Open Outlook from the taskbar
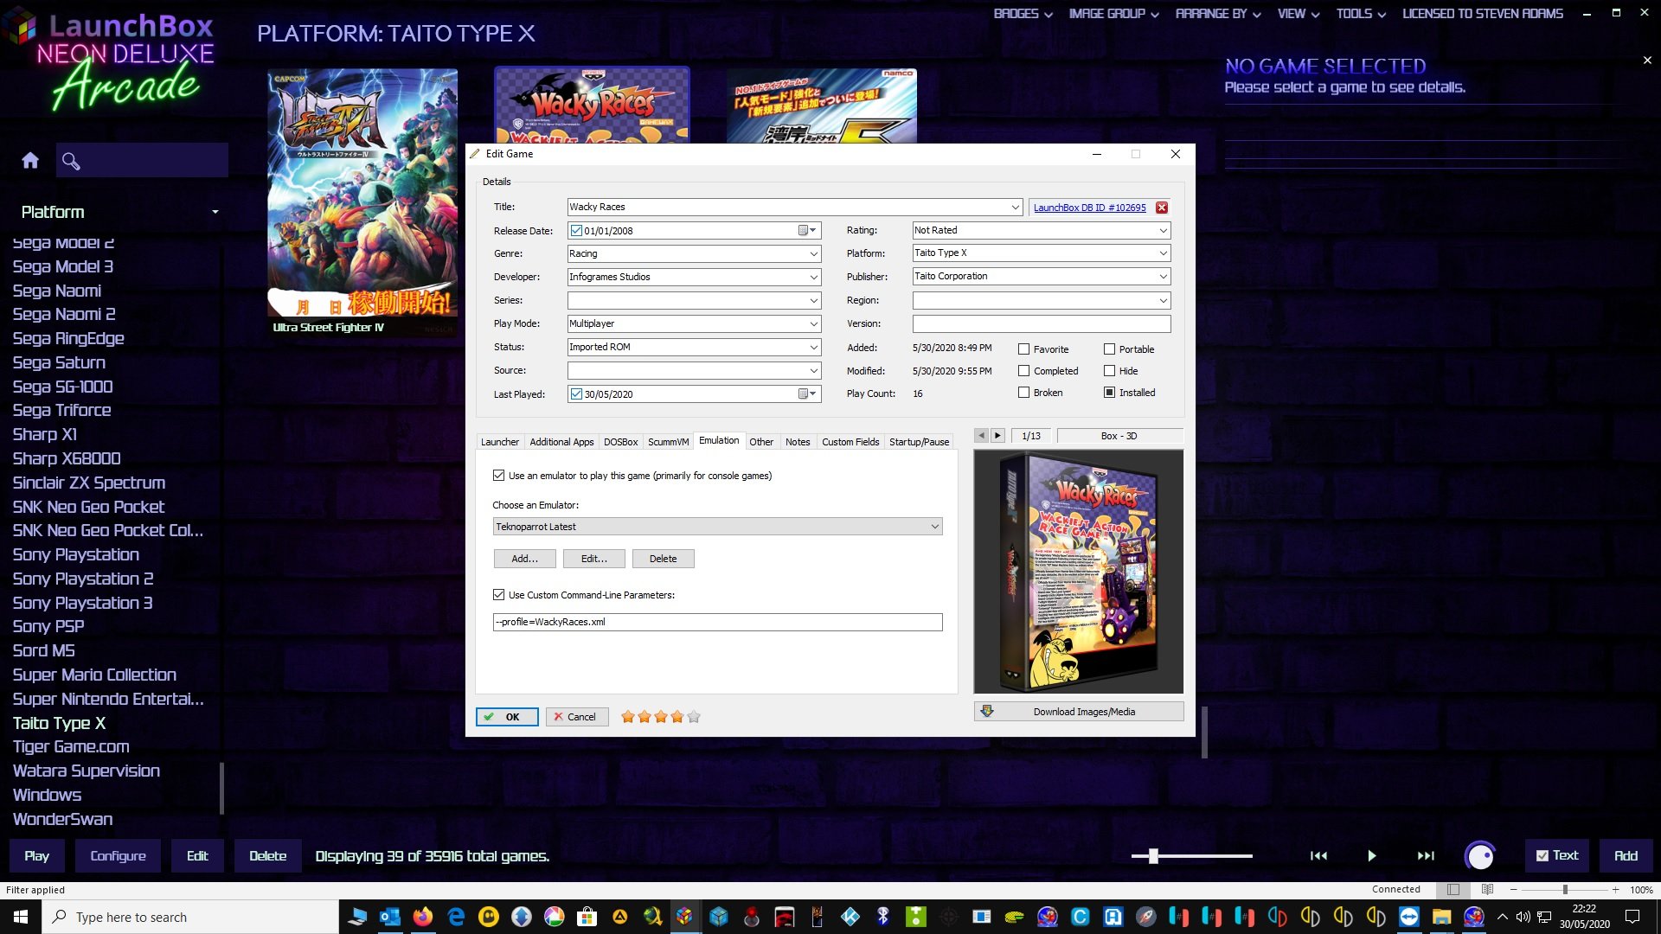The width and height of the screenshot is (1661, 934). (389, 917)
